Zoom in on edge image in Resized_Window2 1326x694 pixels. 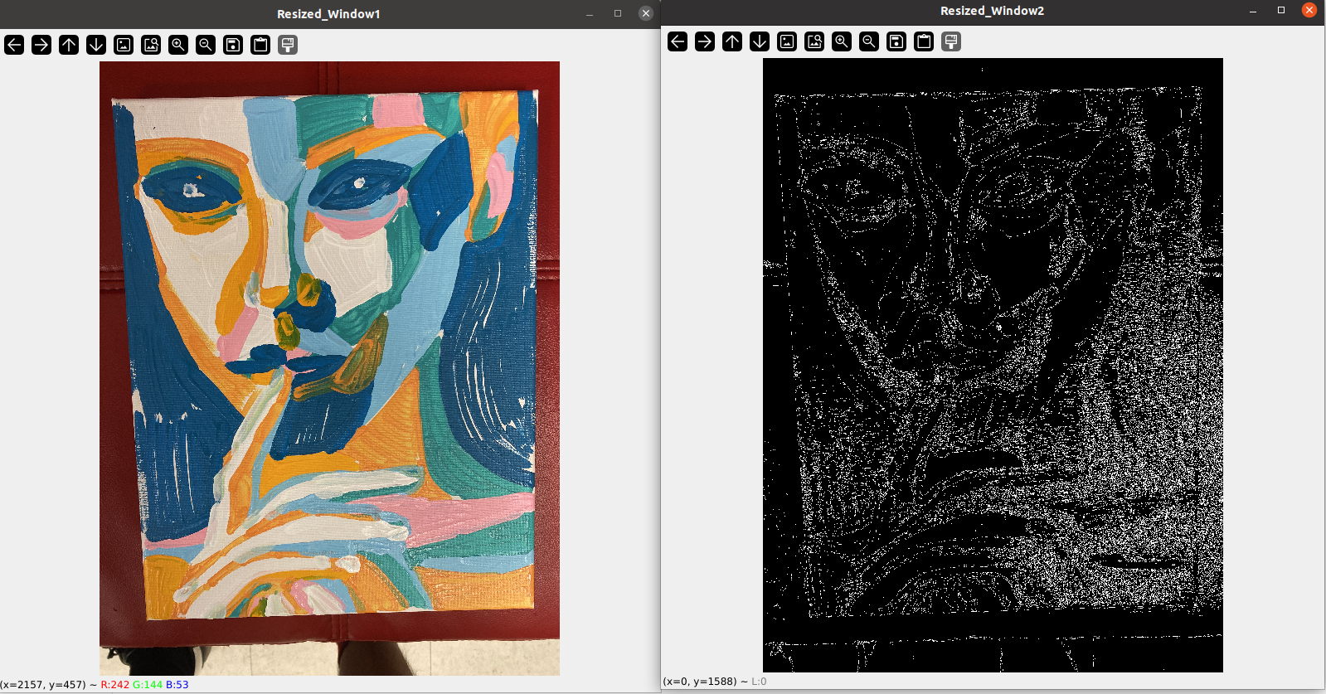pos(842,41)
